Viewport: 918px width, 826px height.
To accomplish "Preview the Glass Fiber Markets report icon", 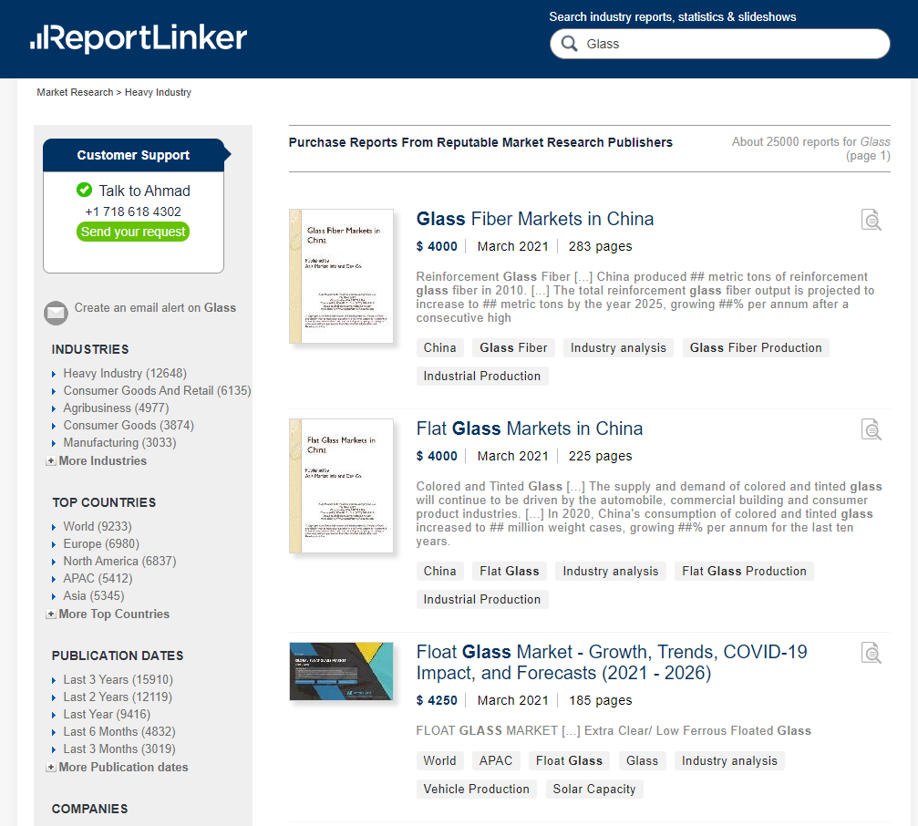I will 871,220.
